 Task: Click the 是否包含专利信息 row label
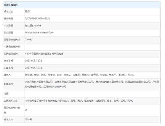click(12, 110)
